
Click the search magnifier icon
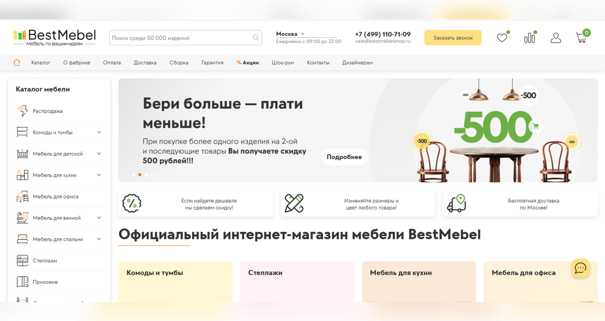click(x=256, y=38)
